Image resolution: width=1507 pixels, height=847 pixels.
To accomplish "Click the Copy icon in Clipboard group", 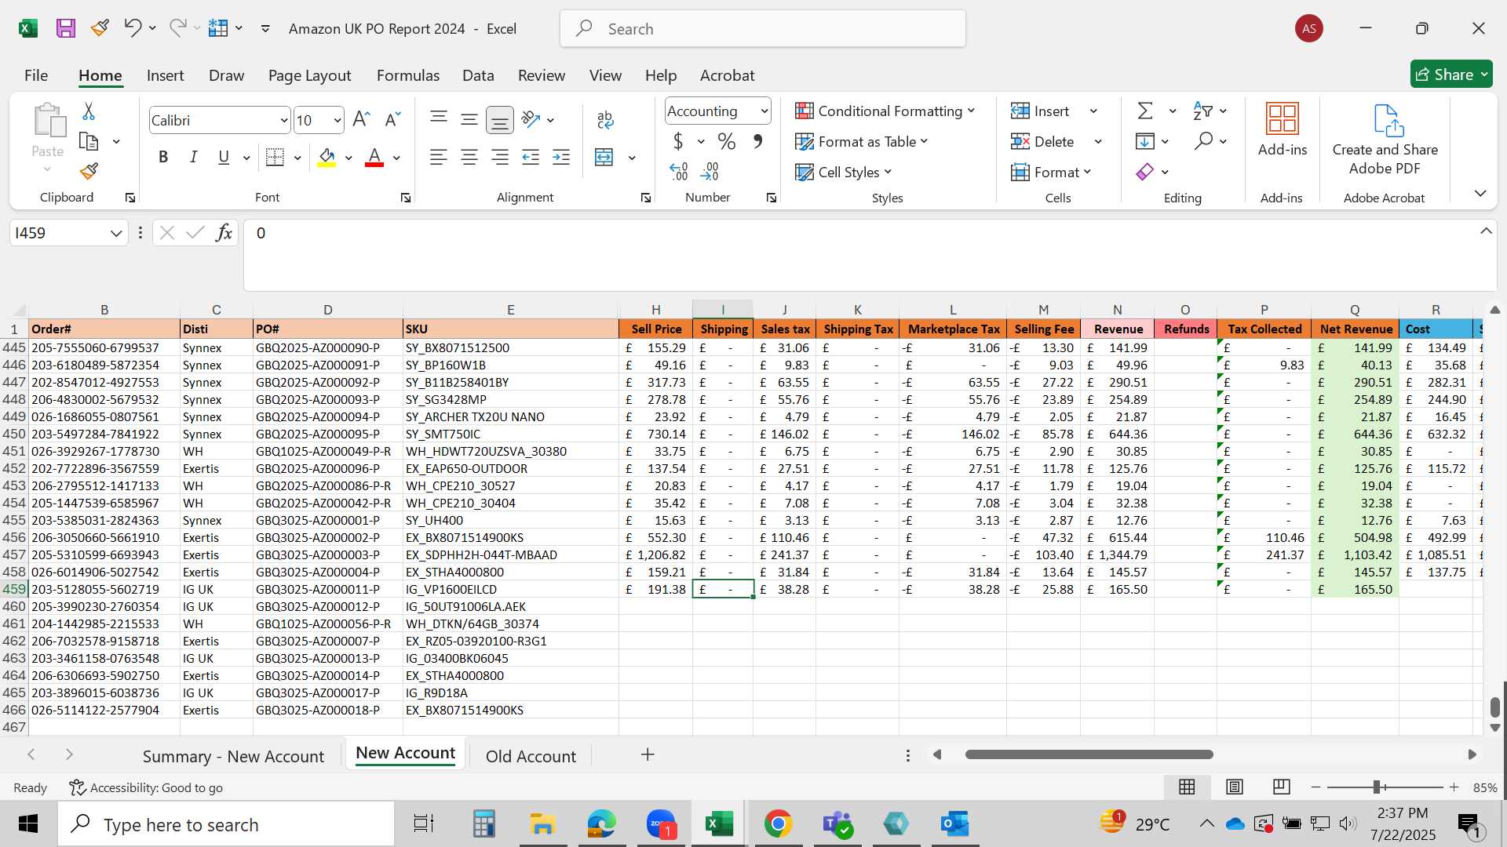I will click(x=89, y=141).
